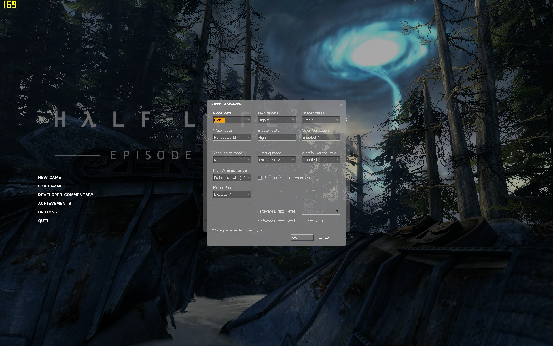Open the Shader detail dropdown
Viewport: 553px width, 346px height.
click(321, 120)
